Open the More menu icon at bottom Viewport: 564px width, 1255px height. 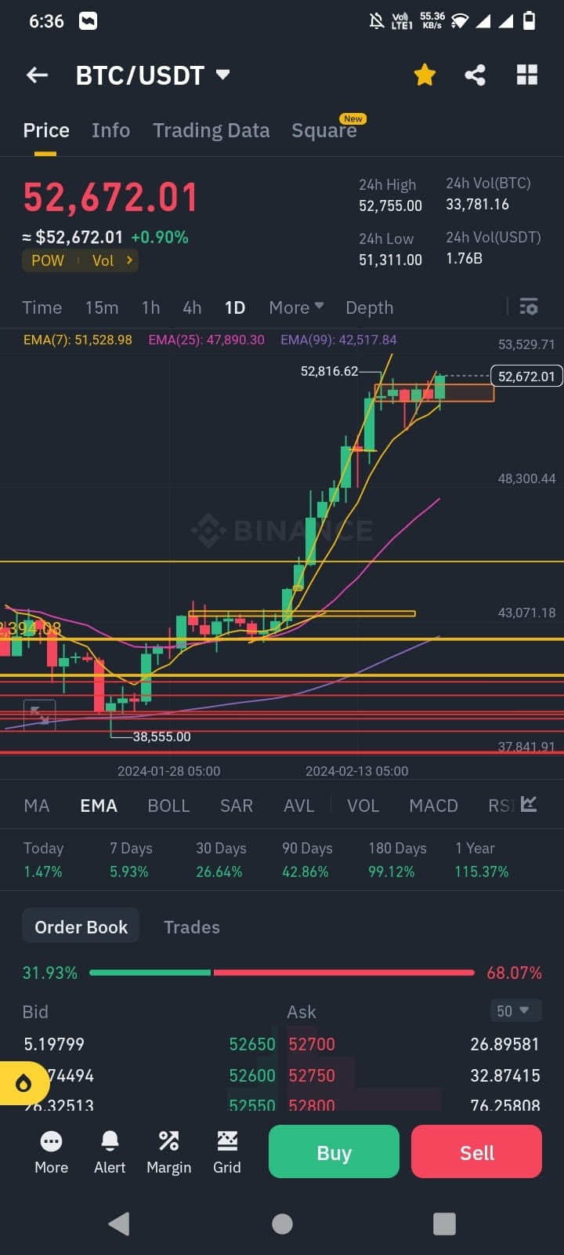(51, 1152)
